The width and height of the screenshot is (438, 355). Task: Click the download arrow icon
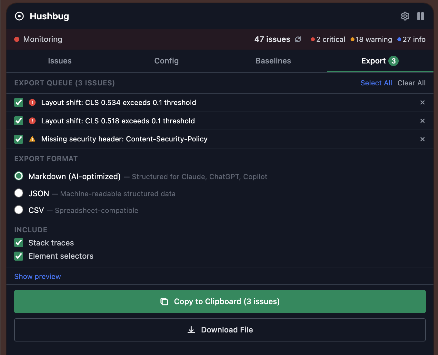pos(191,330)
